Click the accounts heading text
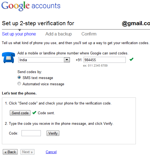This screenshot has height=157, width=150. [46, 6]
